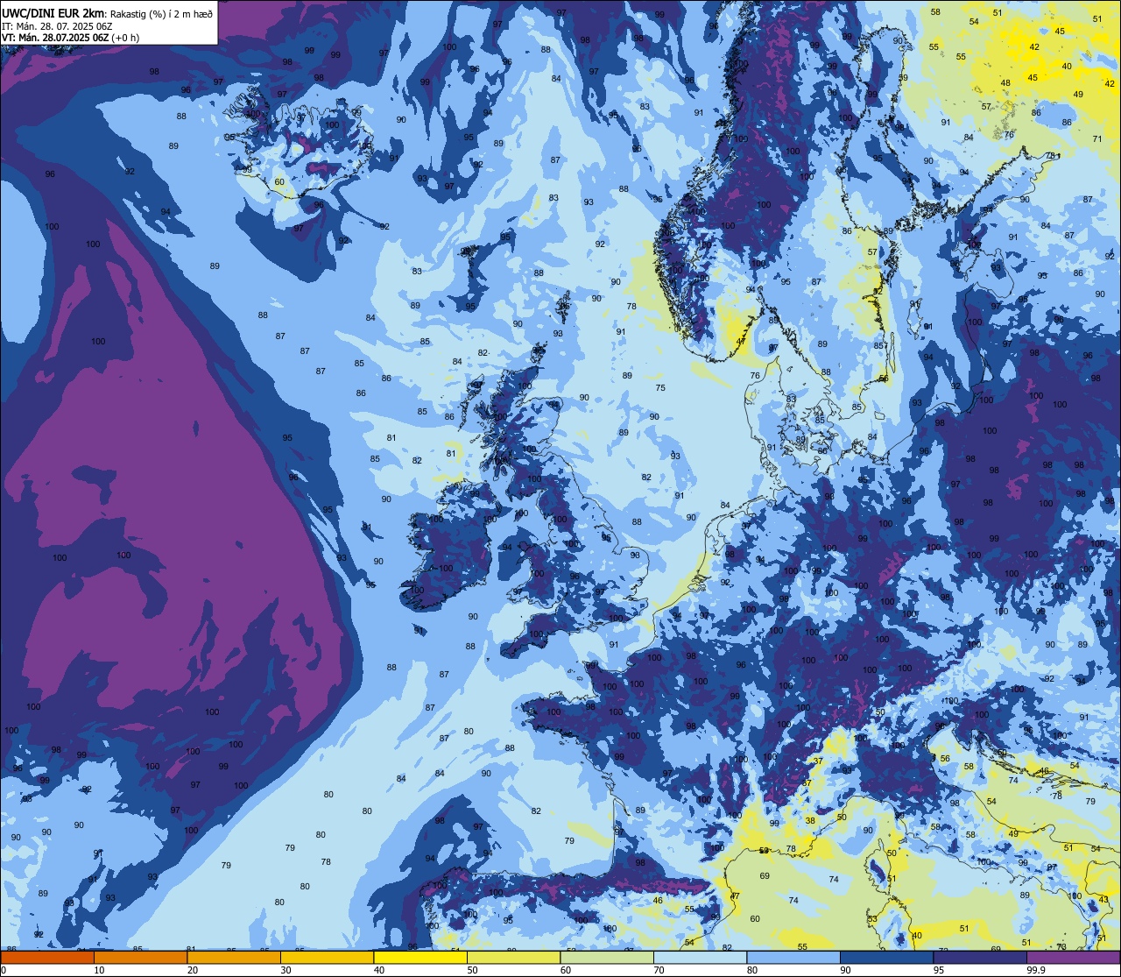Click the VT valid time line
1121x977 pixels.
point(71,38)
